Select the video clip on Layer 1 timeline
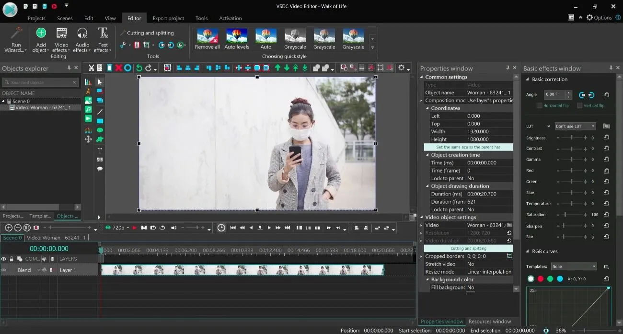The width and height of the screenshot is (623, 334). click(x=240, y=270)
